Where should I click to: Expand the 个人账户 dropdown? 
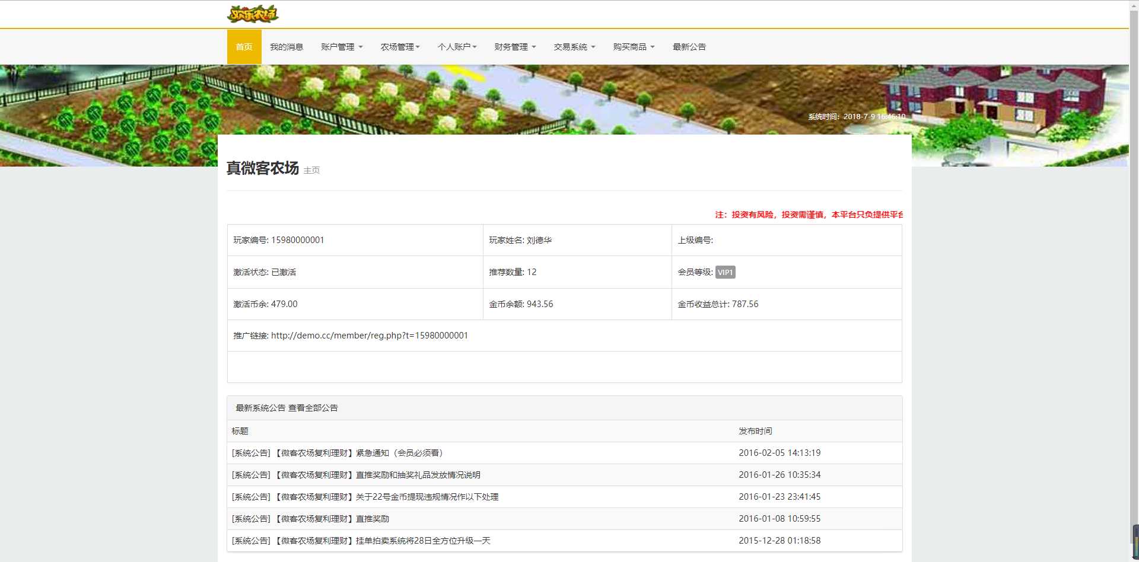click(457, 47)
